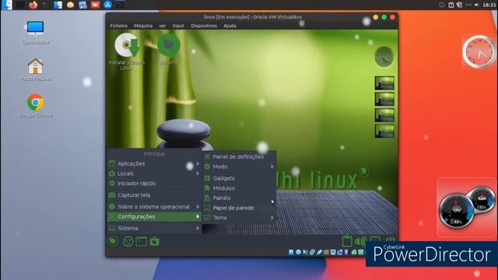Click the clipboard icon in Bodhi shelf
Viewport: 498px width, 280px height.
[x=347, y=240]
